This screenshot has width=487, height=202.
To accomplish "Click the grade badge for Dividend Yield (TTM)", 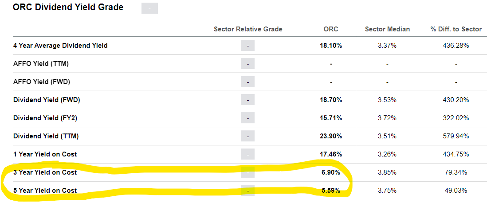I will (248, 136).
